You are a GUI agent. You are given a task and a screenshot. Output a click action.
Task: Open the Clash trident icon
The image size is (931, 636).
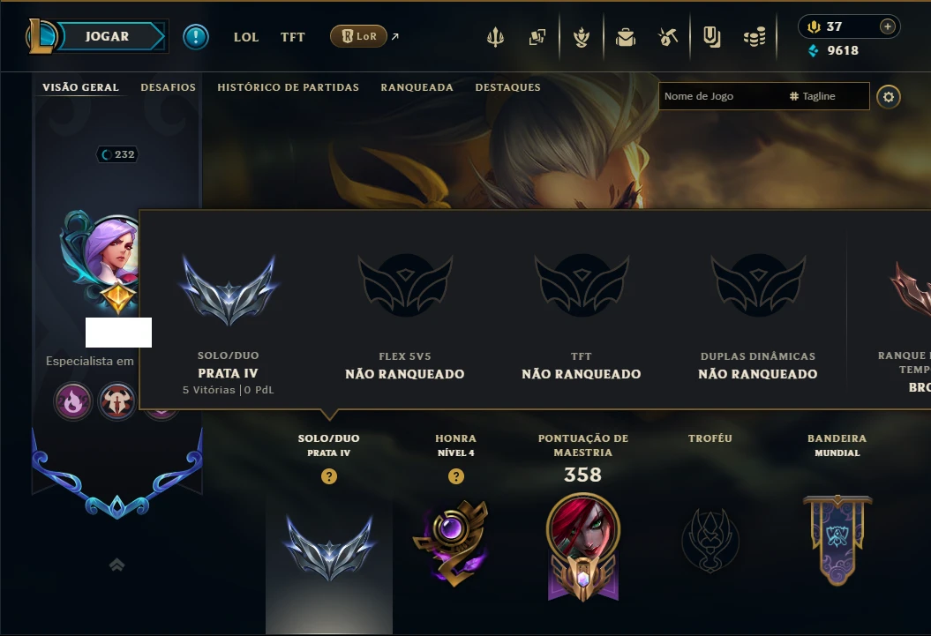(495, 37)
